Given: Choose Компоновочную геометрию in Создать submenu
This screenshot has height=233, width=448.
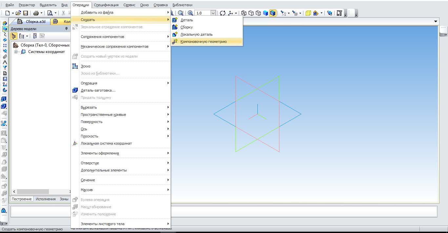Looking at the screenshot, I should [x=207, y=42].
